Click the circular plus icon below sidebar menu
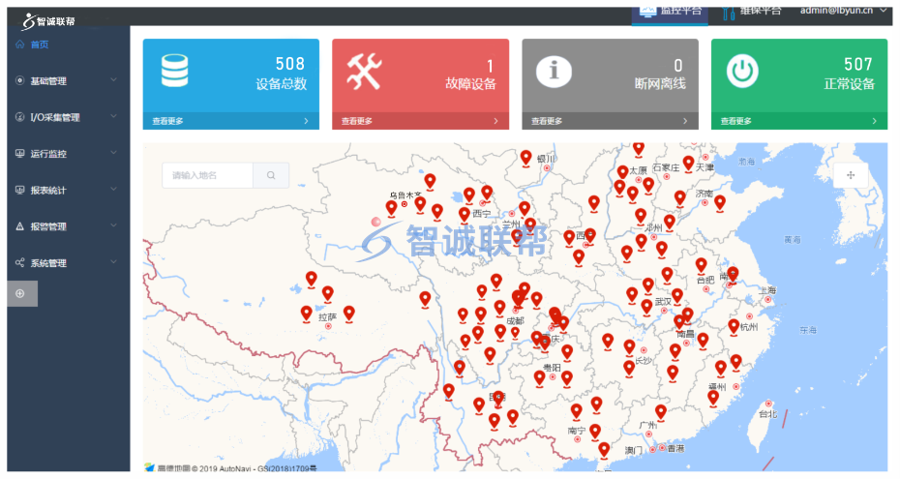This screenshot has width=900, height=479. 21,293
